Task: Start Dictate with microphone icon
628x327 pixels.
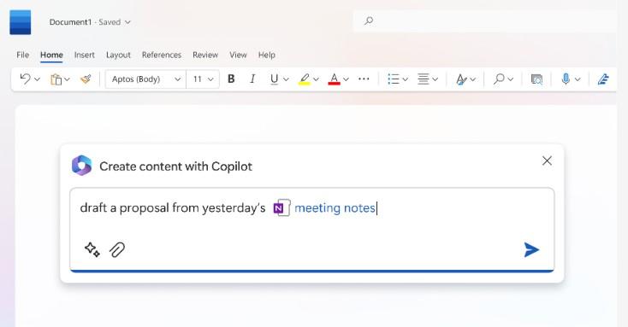Action: coord(566,79)
